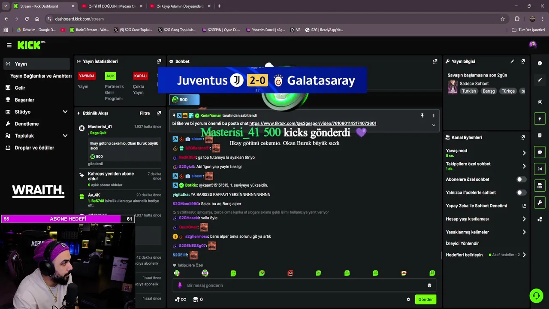
Task: Open the emoji picker in message box
Action: point(429,285)
